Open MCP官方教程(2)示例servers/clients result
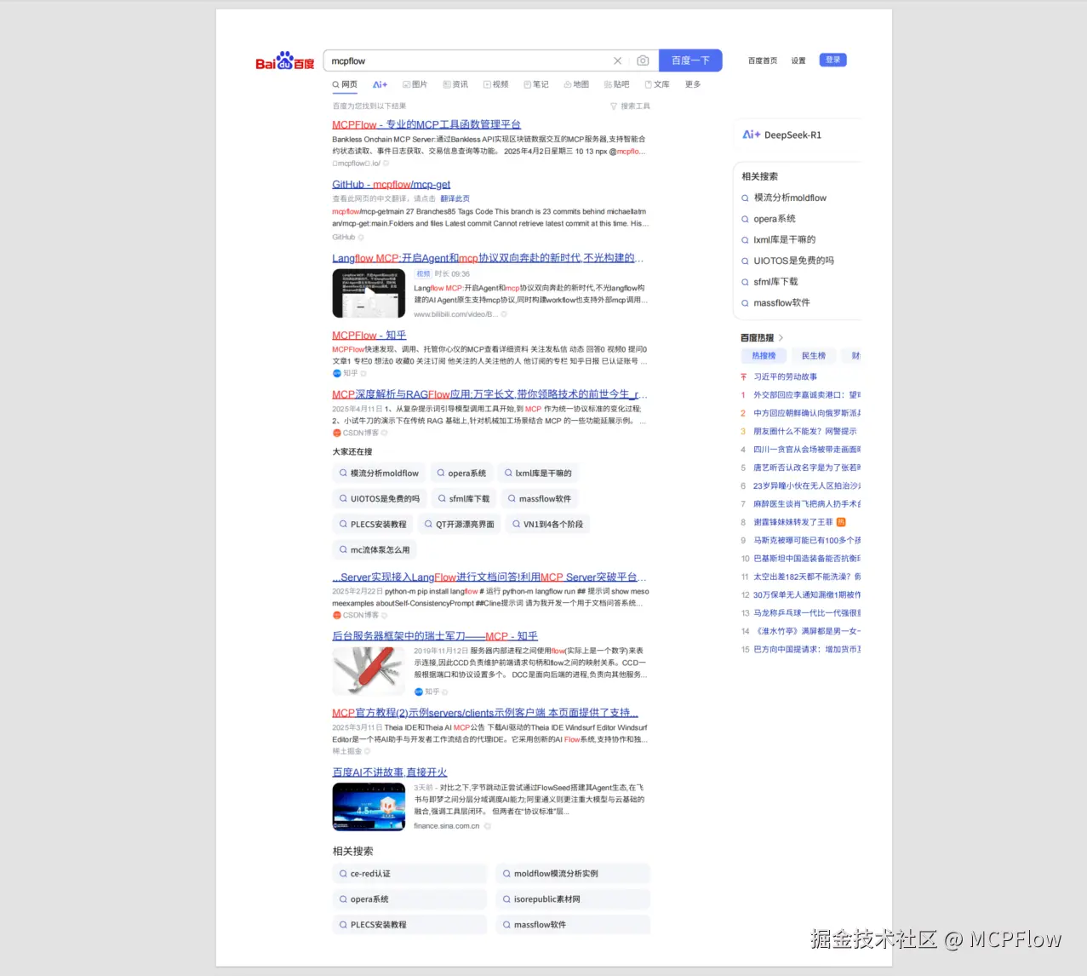Screen dimensions: 1087x976 [x=485, y=713]
